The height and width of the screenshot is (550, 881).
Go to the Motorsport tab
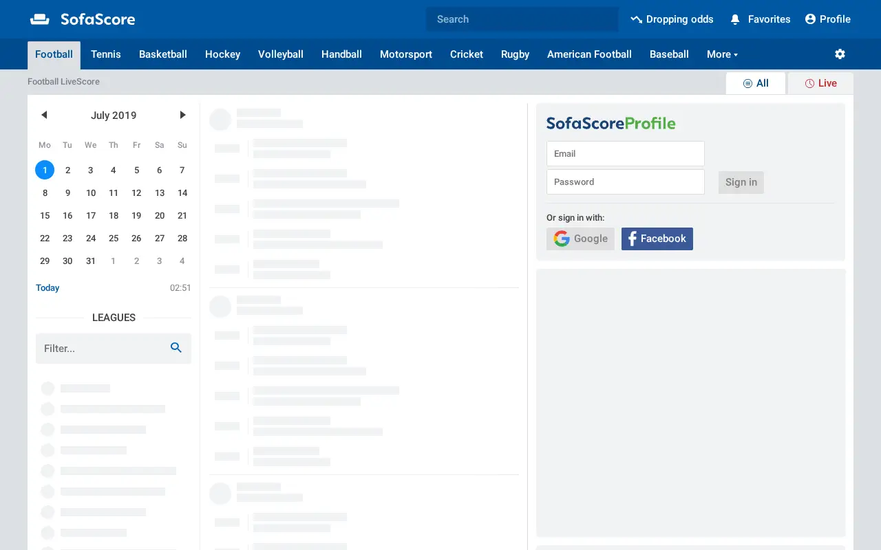[406, 54]
